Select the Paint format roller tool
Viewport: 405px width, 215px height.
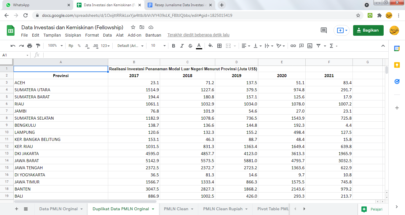tap(38, 46)
